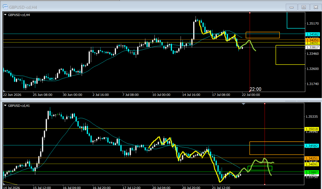This screenshot has height=189, width=322.
Task: Expand the H1 chart symbol dropdown triangle
Action: point(5,106)
